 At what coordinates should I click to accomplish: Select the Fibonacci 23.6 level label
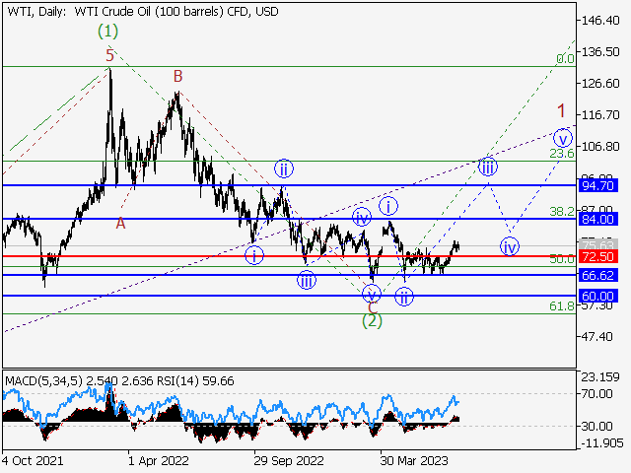point(562,154)
